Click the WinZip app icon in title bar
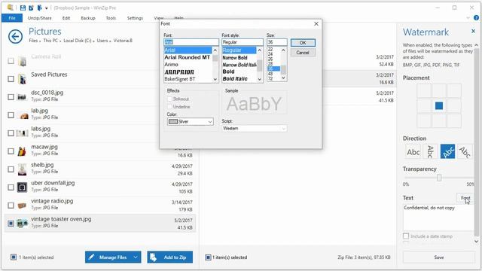This screenshot has height=271, width=482. pos(10,8)
